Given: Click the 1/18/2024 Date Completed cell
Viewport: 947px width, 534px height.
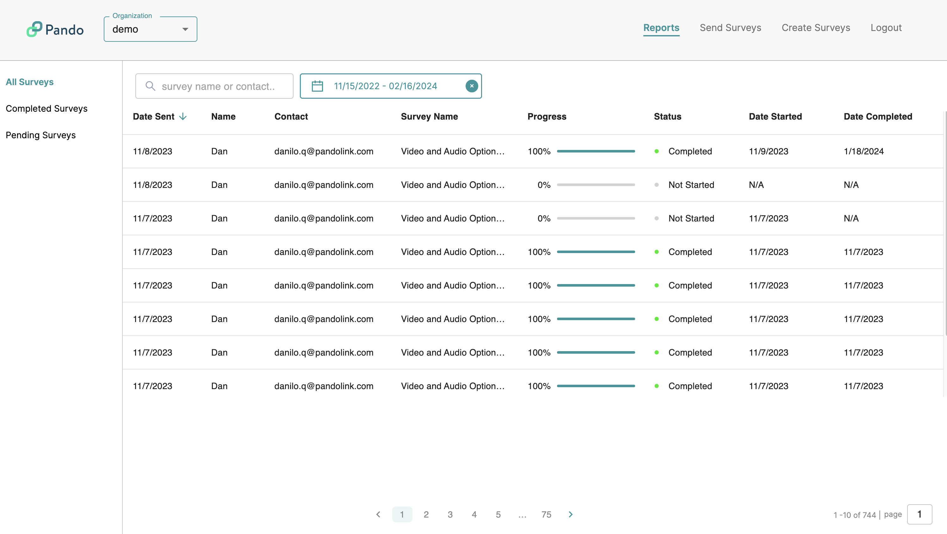Looking at the screenshot, I should (x=863, y=151).
